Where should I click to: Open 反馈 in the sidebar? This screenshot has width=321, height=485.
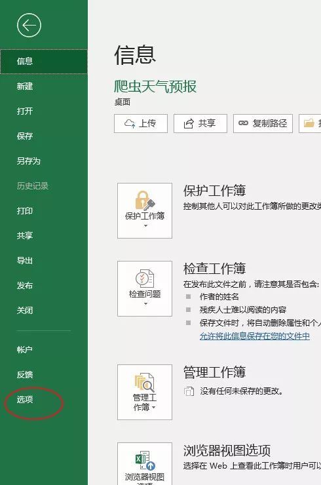point(44,375)
